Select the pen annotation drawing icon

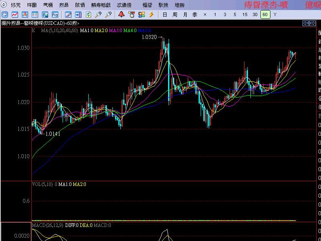[x=69, y=15]
